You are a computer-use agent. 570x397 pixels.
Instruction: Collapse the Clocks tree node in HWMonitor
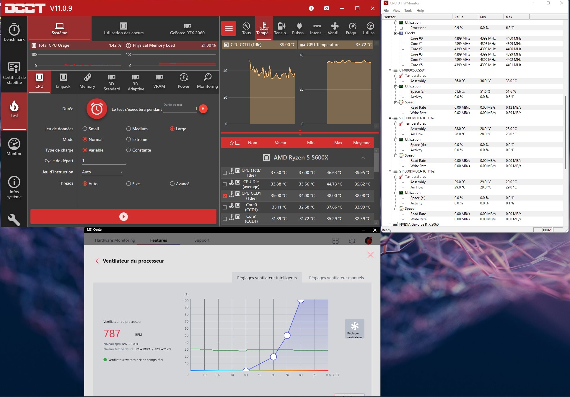pyautogui.click(x=395, y=33)
